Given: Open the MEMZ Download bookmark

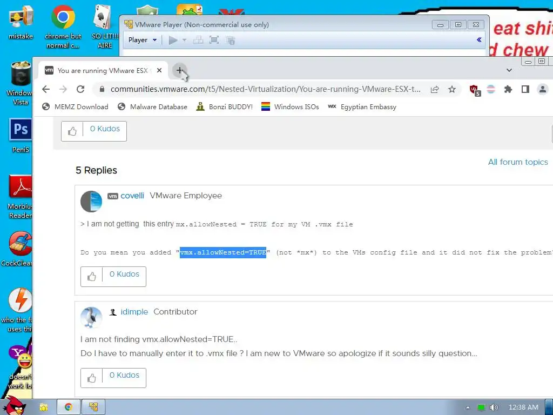Looking at the screenshot, I should 75,106.
